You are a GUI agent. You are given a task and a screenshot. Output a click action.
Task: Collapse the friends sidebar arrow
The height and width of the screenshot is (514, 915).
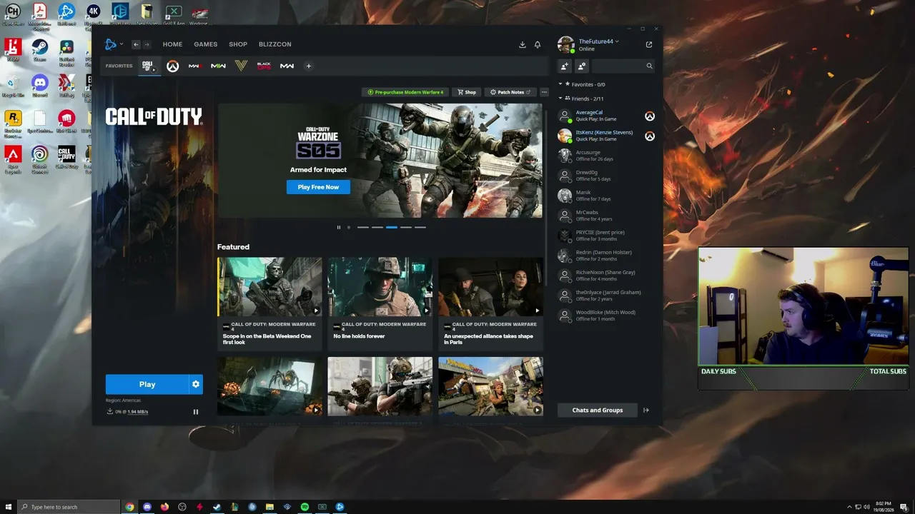point(646,410)
